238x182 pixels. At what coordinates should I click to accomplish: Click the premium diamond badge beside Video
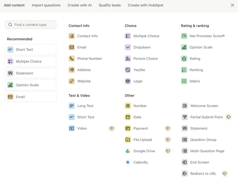click(x=112, y=128)
